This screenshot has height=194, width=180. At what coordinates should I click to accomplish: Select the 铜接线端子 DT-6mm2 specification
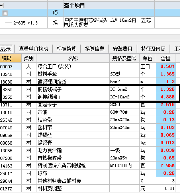(x=125, y=89)
